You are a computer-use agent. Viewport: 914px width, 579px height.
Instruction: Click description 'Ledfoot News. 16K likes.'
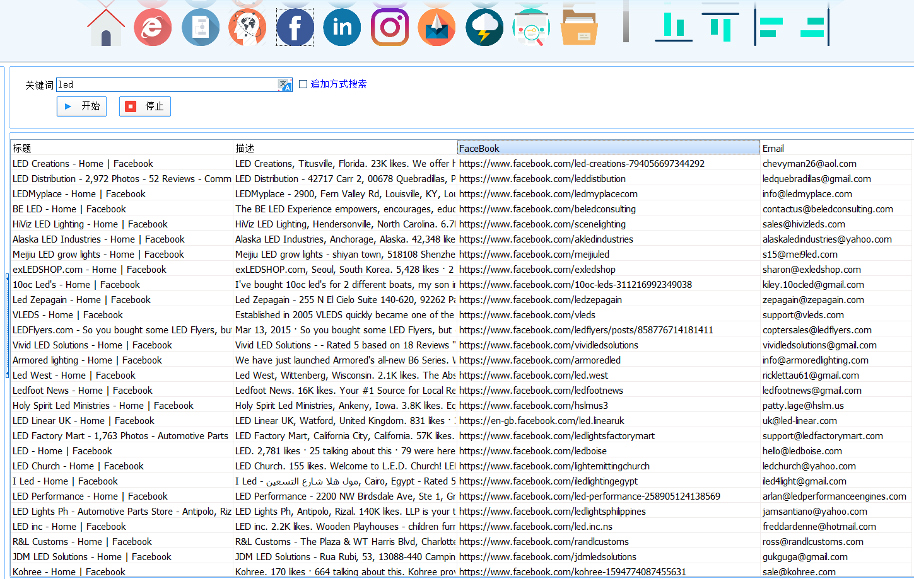click(x=345, y=391)
